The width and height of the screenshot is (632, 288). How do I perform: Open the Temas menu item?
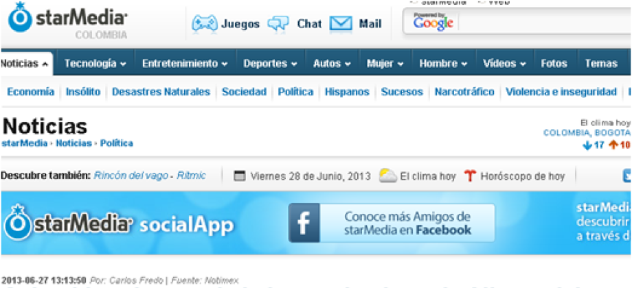[601, 64]
